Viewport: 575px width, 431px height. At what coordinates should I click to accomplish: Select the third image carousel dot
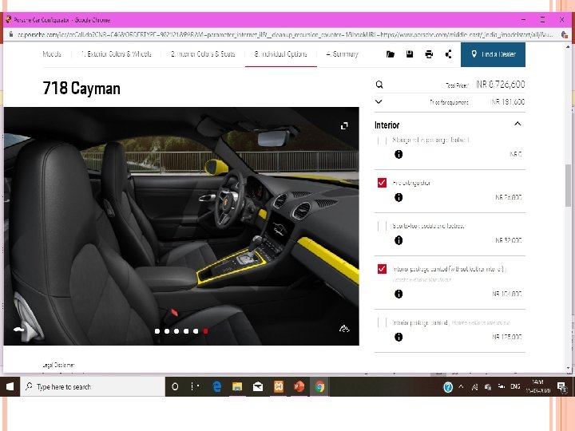pos(176,331)
